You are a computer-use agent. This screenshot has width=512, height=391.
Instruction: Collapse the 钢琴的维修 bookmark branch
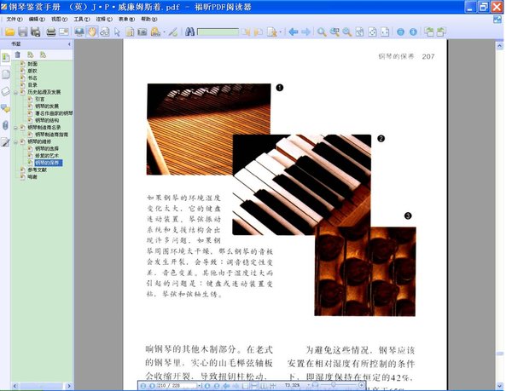[x=15, y=141]
